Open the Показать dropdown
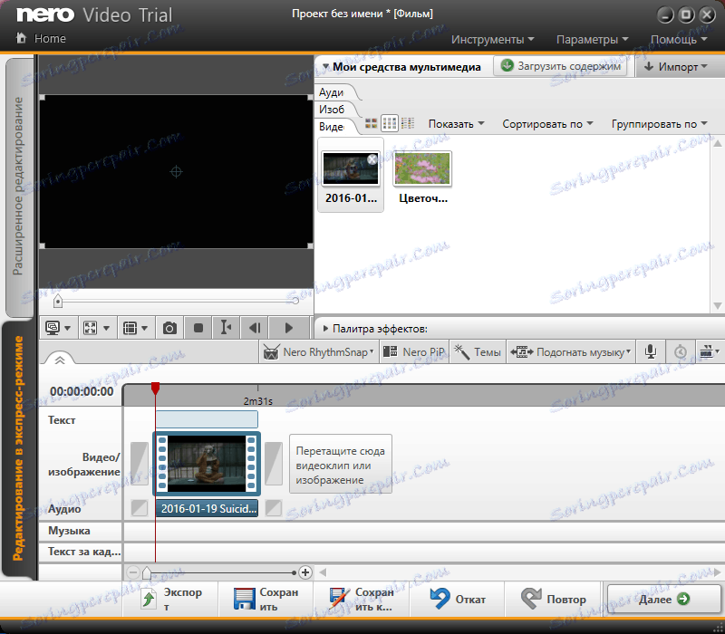Viewport: 725px width, 634px height. click(x=456, y=124)
